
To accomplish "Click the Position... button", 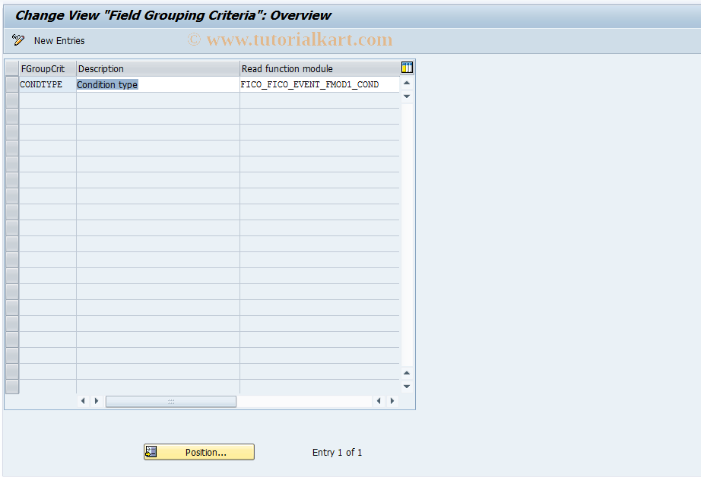I will [199, 452].
